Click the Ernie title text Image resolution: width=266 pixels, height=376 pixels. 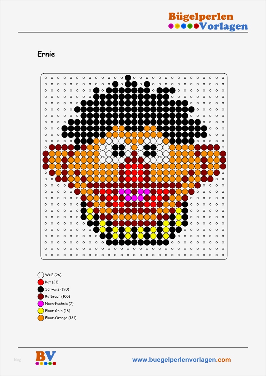46,54
